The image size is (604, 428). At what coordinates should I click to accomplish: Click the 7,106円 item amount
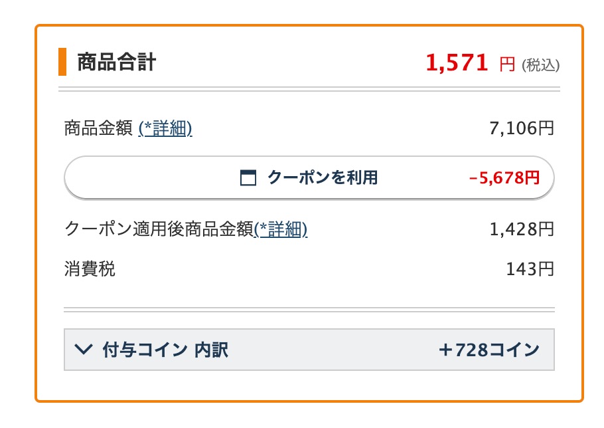pos(522,128)
